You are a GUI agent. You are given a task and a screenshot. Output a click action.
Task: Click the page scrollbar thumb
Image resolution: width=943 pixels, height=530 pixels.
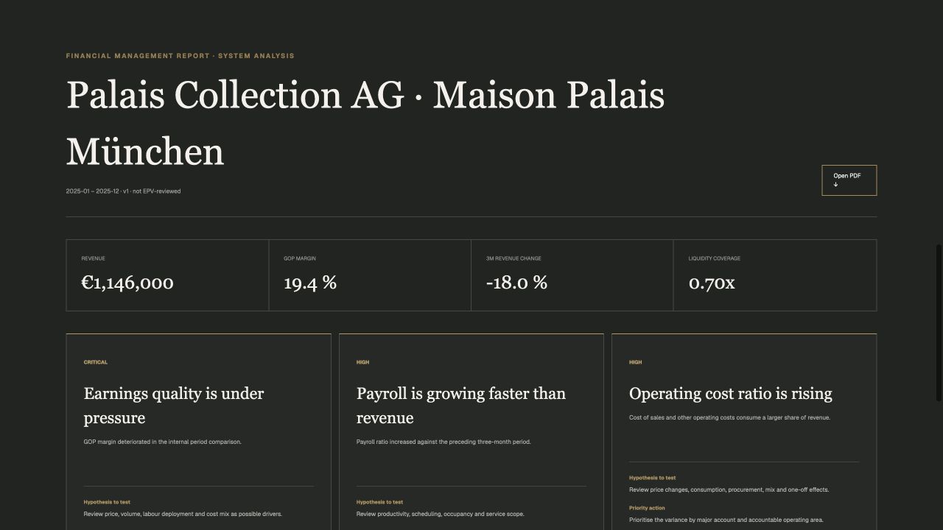point(939,323)
